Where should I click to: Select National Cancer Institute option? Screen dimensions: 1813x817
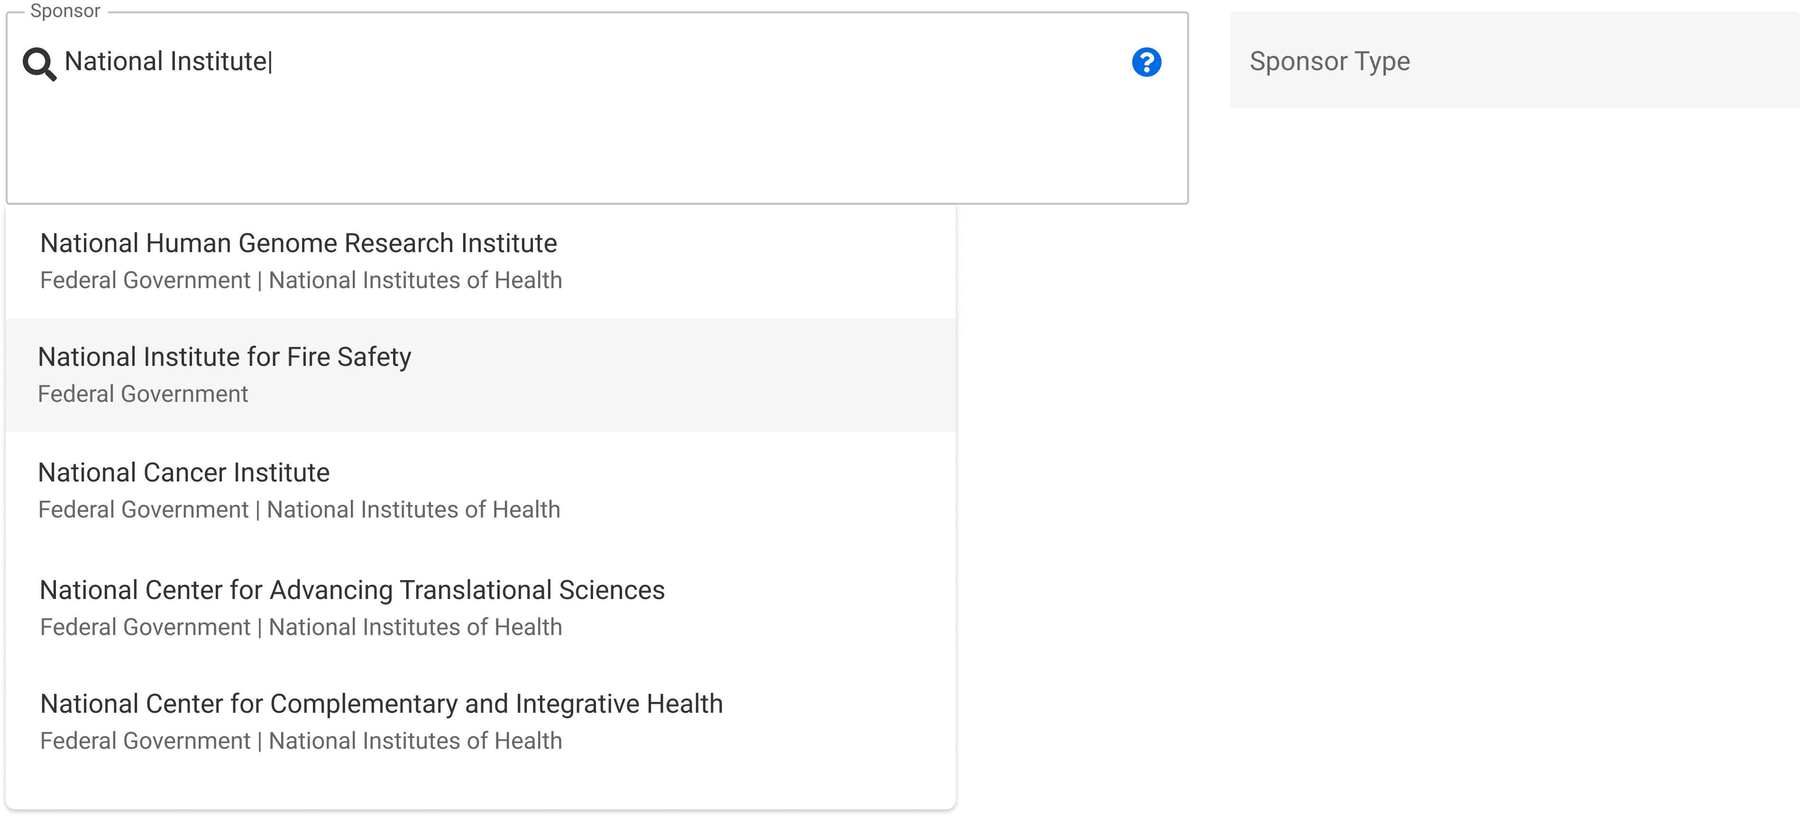[183, 473]
